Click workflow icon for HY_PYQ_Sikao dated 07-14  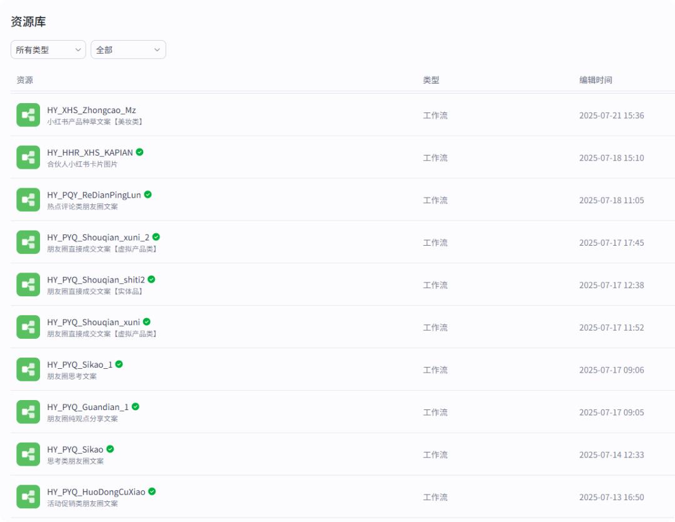[x=28, y=454]
